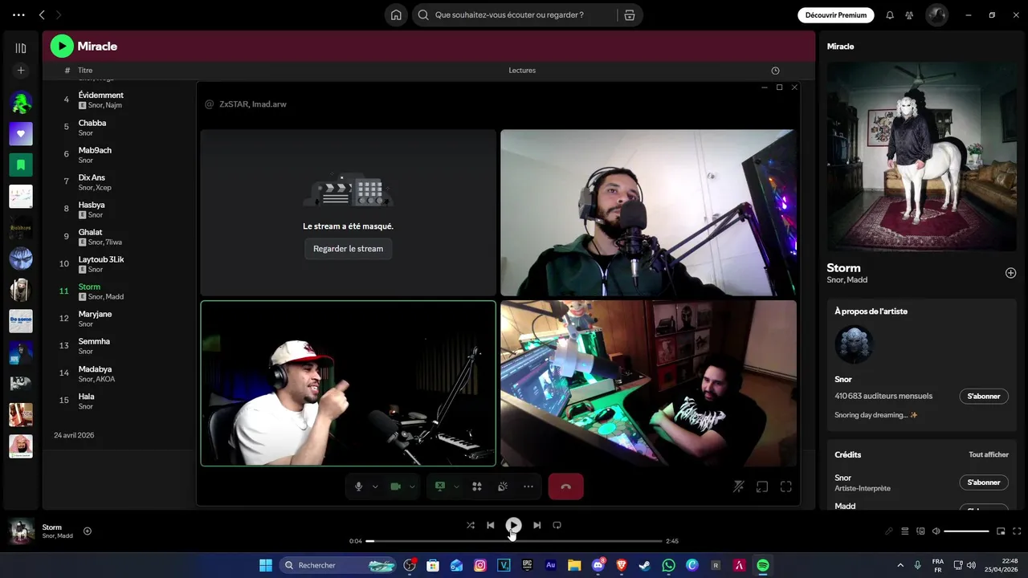Play Miracle album with green play button
This screenshot has width=1028, height=578.
62,47
